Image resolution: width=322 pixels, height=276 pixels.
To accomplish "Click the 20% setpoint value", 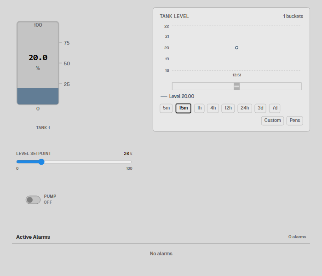I will pyautogui.click(x=128, y=154).
